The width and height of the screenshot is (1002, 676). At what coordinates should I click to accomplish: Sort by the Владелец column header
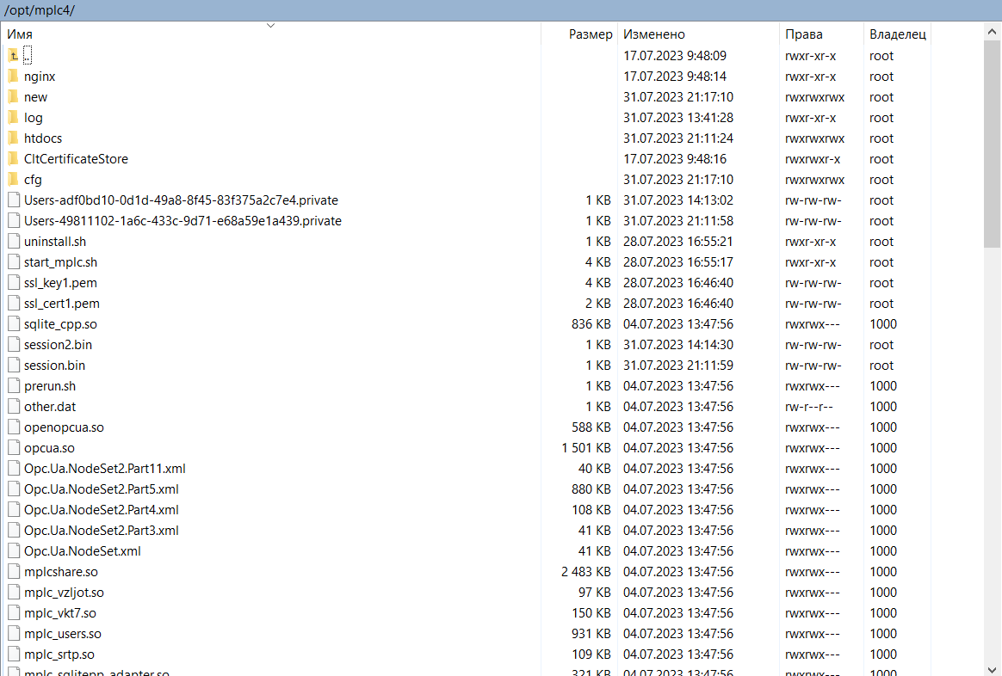[897, 34]
